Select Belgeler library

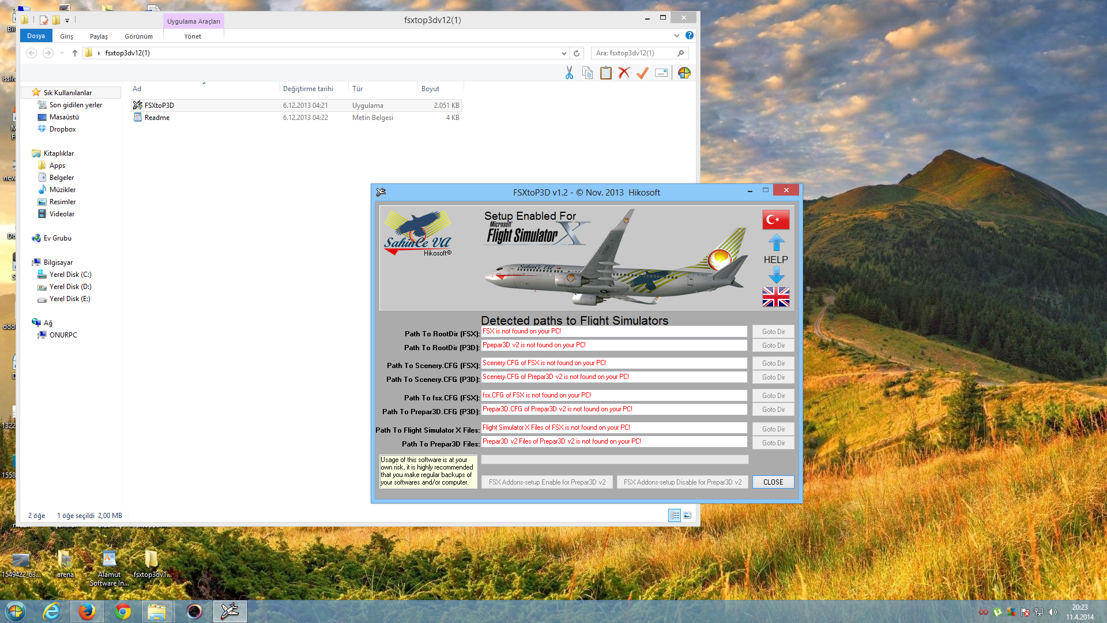tap(62, 178)
